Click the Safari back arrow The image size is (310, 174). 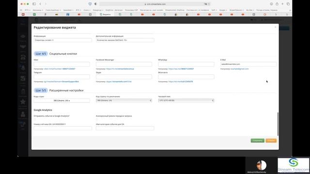tap(40, 4)
